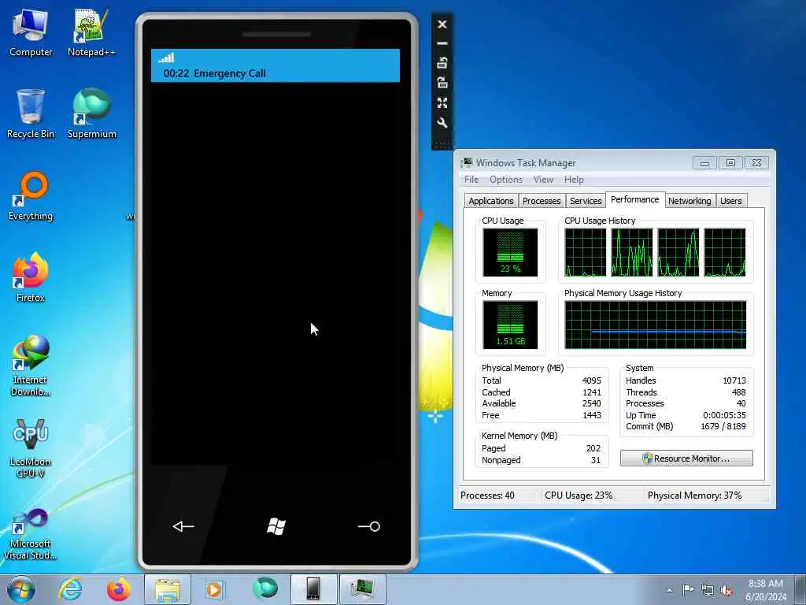The height and width of the screenshot is (605, 806).
Task: Click status bar text Processes: 40
Action: (487, 496)
